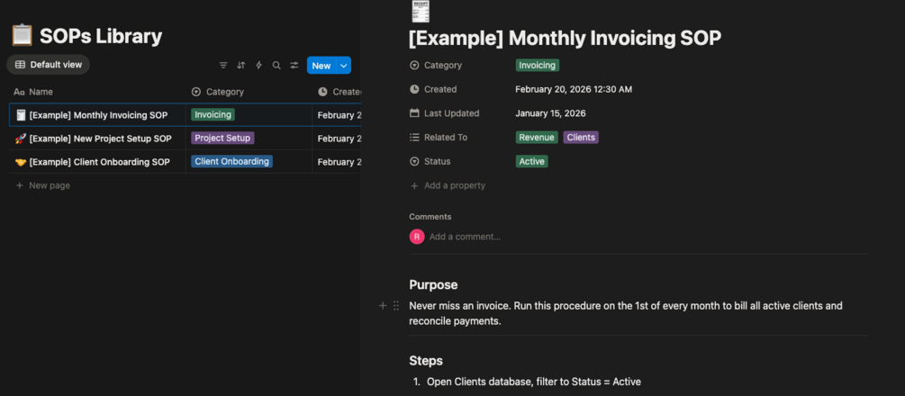
Task: Click the drag handle beside Purpose text
Action: [x=396, y=306]
